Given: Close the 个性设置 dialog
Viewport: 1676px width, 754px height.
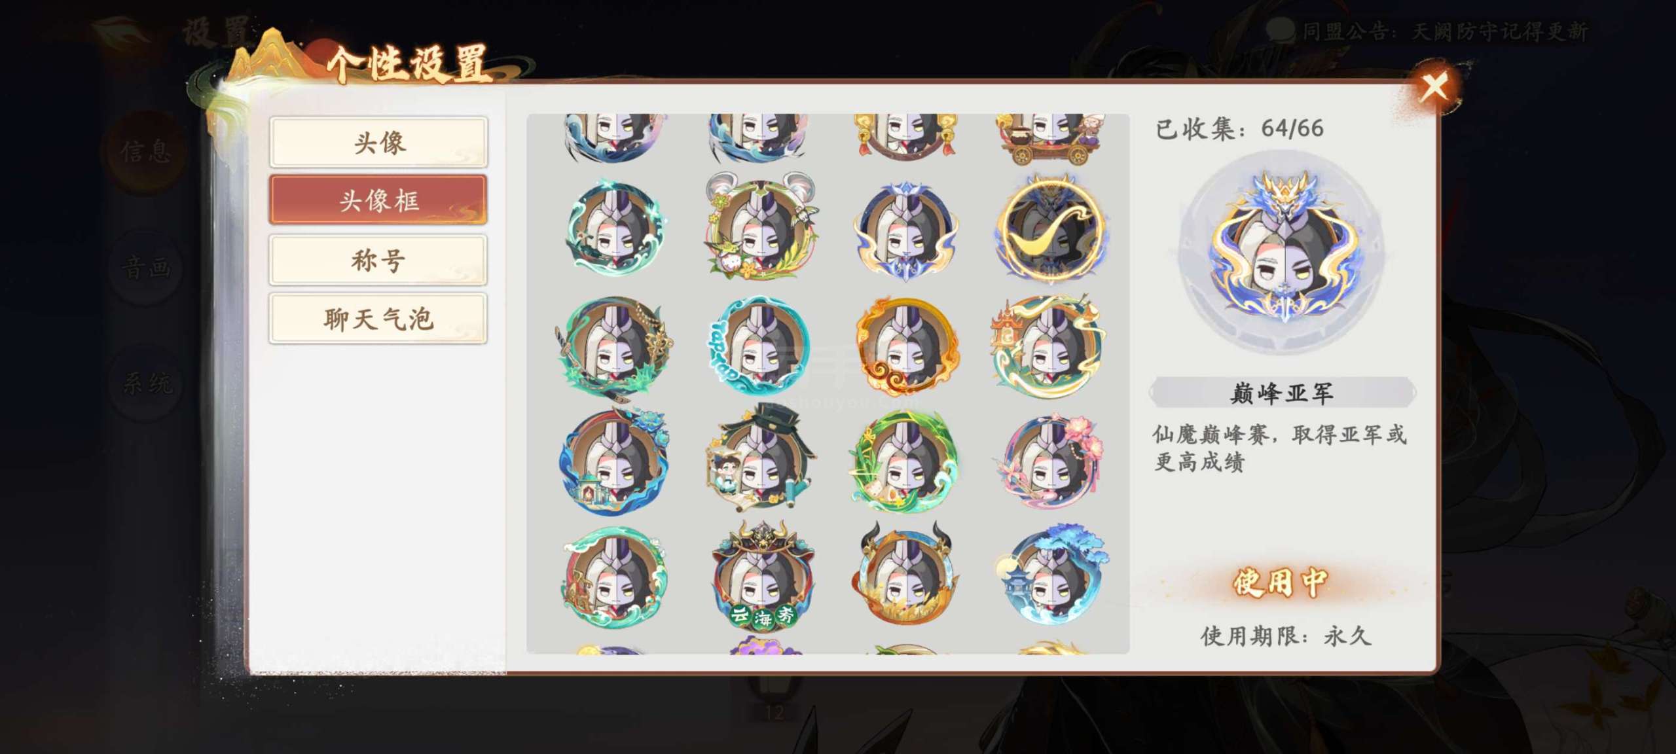Looking at the screenshot, I should click(x=1434, y=87).
